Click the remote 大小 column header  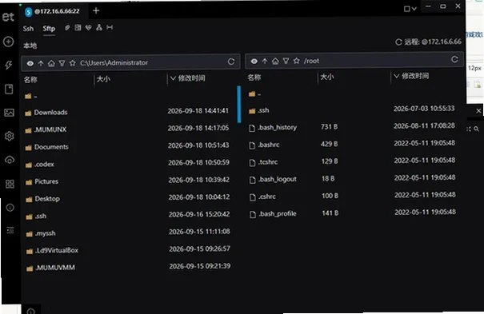(327, 77)
